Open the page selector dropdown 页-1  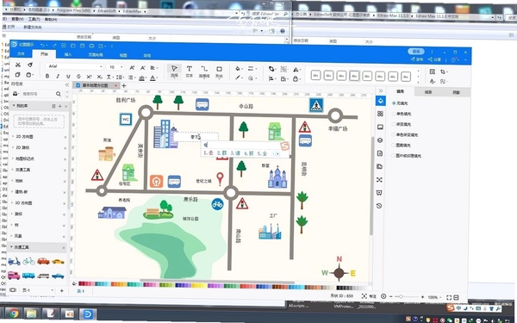[37, 290]
